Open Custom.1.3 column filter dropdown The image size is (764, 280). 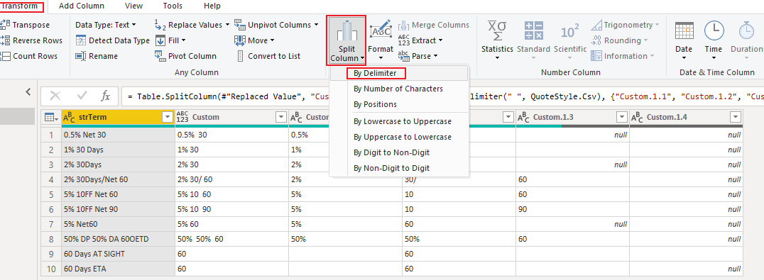(x=622, y=117)
